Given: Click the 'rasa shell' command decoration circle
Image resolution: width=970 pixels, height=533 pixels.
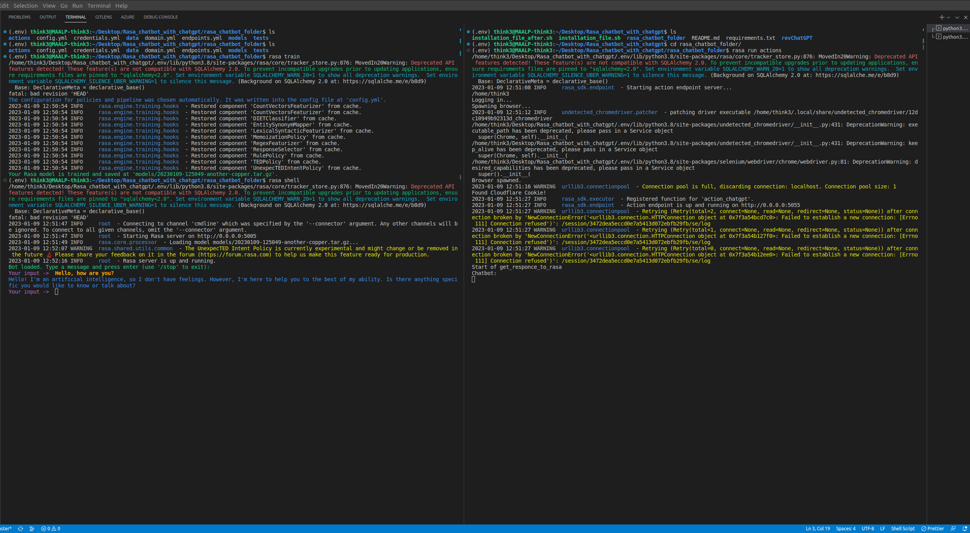Looking at the screenshot, I should (x=5, y=180).
